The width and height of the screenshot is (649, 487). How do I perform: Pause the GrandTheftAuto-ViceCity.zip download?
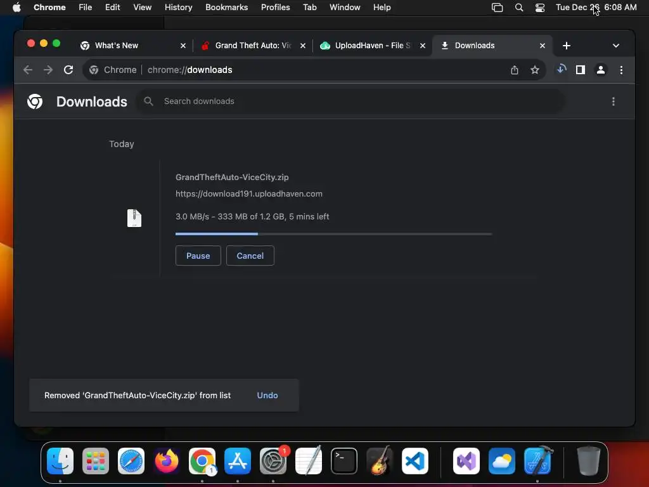point(198,256)
